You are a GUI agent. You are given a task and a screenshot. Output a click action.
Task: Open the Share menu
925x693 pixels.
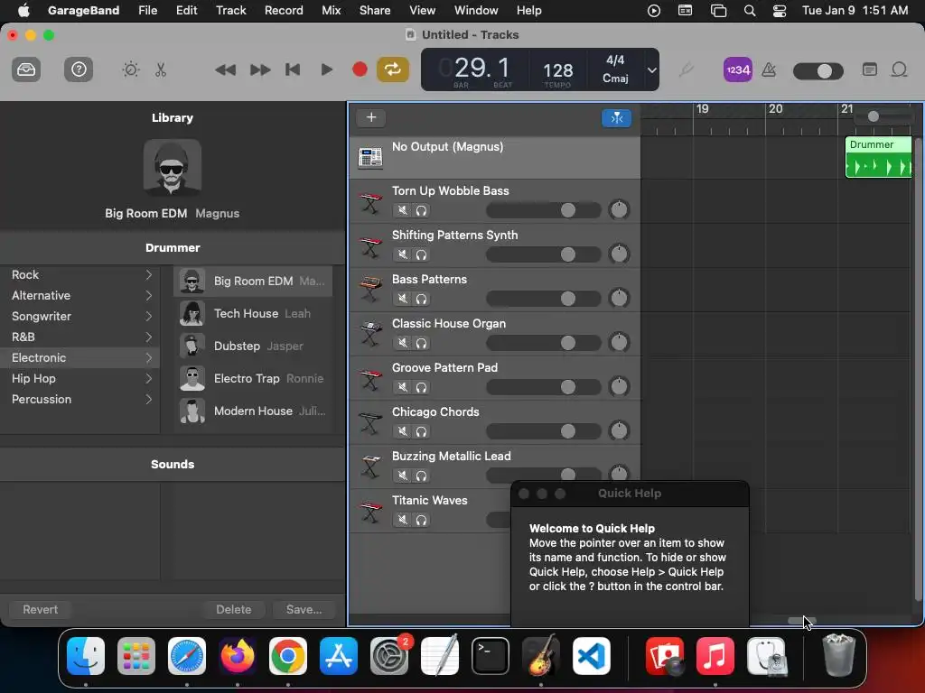pyautogui.click(x=375, y=10)
